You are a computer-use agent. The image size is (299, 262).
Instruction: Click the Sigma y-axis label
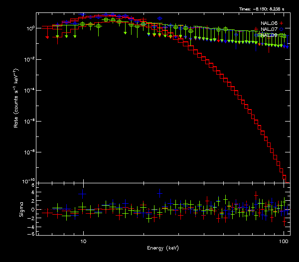point(21,209)
